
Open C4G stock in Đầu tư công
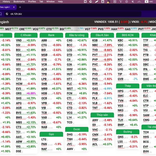[x=77, y=40]
